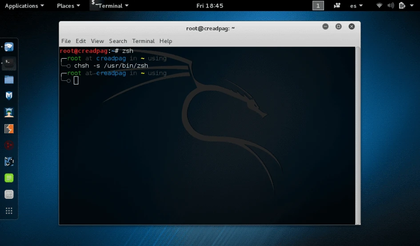Open the clock Fri 18:45 calendar

[210, 6]
